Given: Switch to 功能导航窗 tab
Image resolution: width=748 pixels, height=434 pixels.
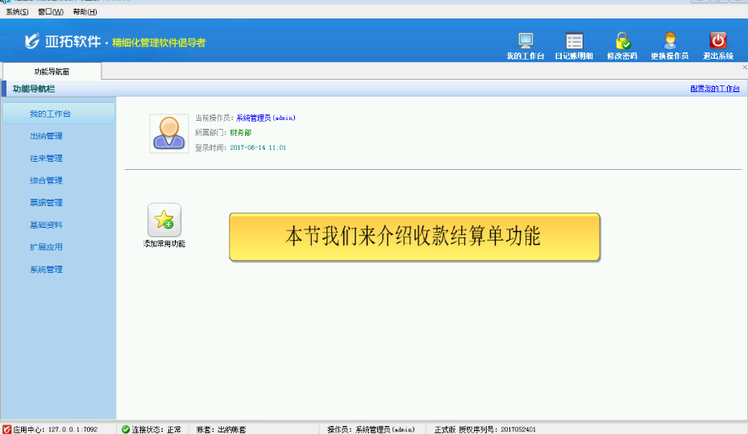Looking at the screenshot, I should [52, 72].
